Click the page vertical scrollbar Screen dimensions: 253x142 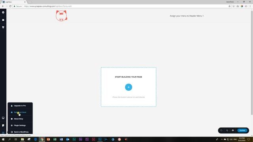(252, 63)
